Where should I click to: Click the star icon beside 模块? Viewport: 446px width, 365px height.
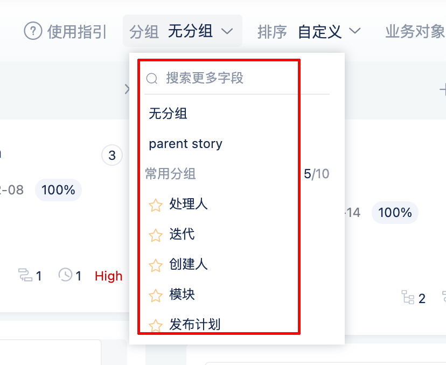pyautogui.click(x=156, y=296)
